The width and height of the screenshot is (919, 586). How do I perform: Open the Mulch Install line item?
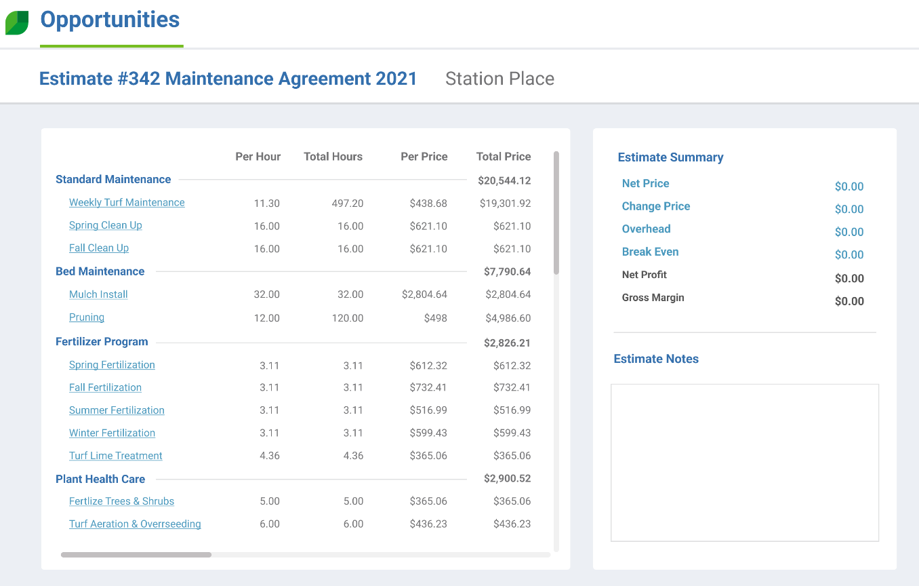point(98,294)
